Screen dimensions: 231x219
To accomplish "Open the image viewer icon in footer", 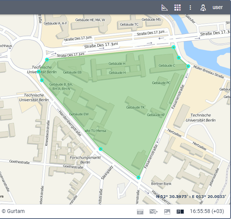I will coord(167,212).
